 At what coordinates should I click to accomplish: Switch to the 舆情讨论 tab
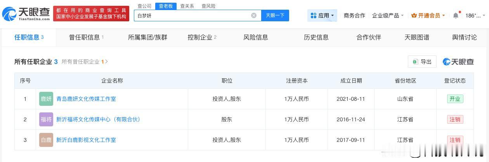(465, 37)
